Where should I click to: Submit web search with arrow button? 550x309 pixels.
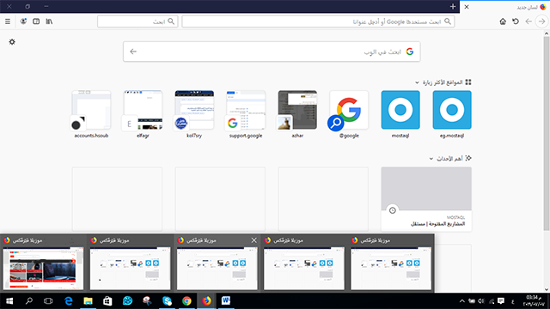coord(133,51)
